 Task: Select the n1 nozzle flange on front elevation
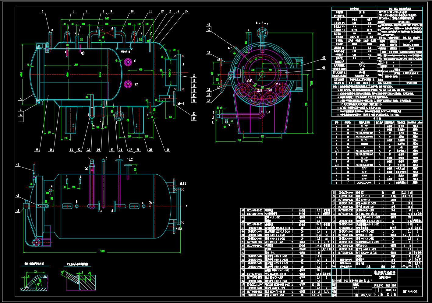(127, 62)
